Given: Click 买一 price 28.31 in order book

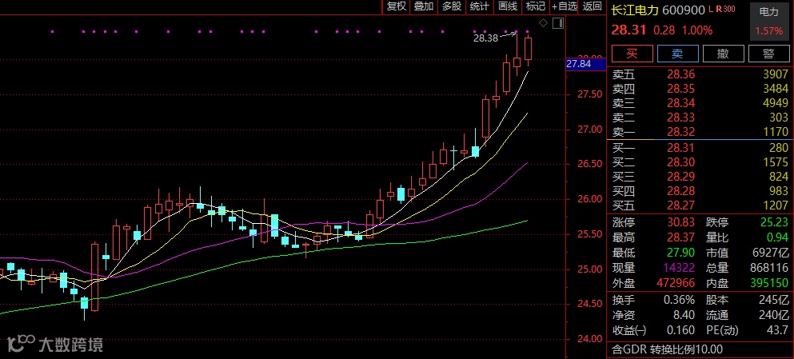Looking at the screenshot, I should 680,148.
